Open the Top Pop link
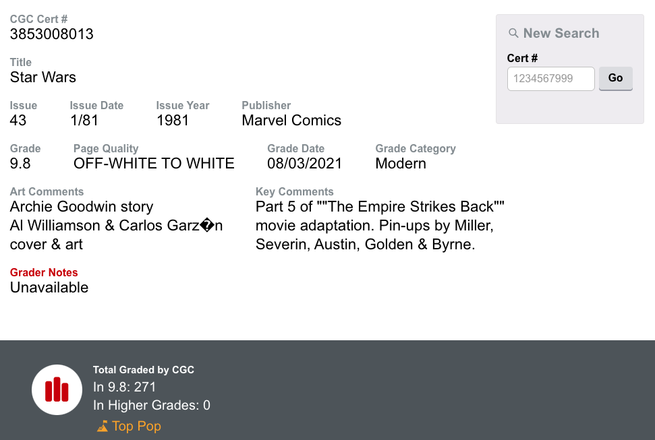 pyautogui.click(x=136, y=426)
